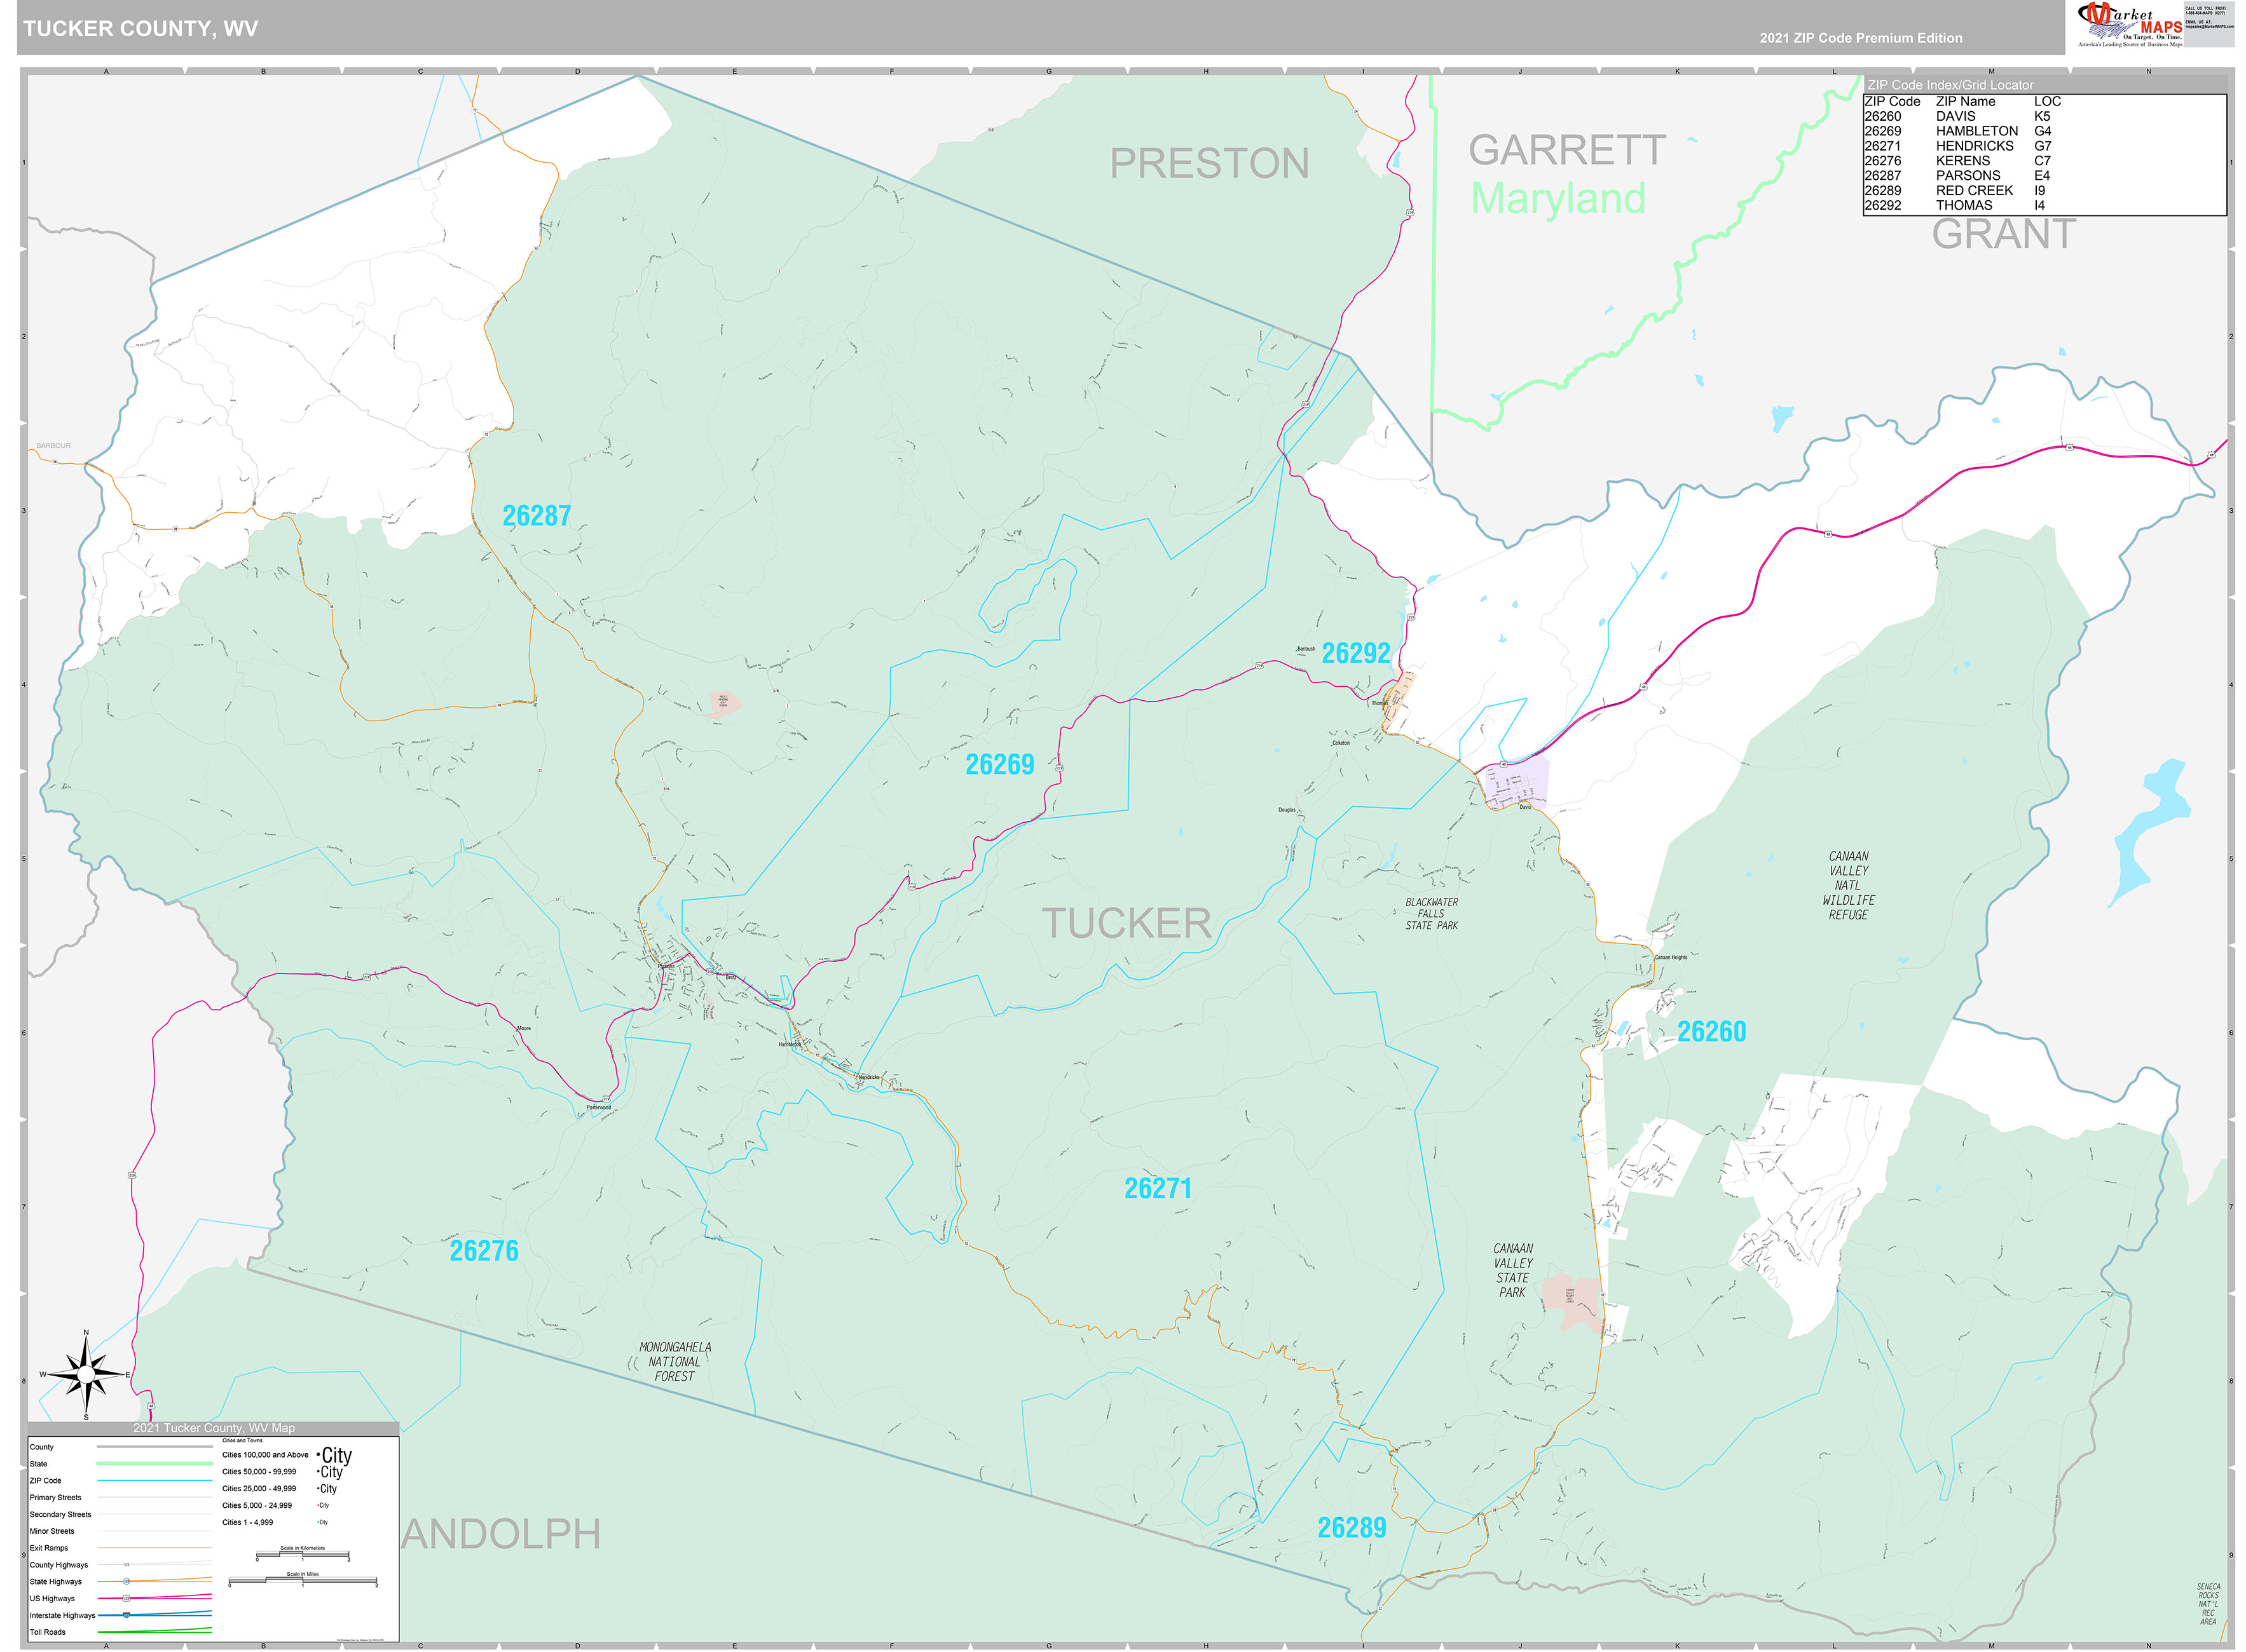This screenshot has width=2246, height=1652.
Task: Click the gray 'County' line sample in legend
Action: [154, 1447]
